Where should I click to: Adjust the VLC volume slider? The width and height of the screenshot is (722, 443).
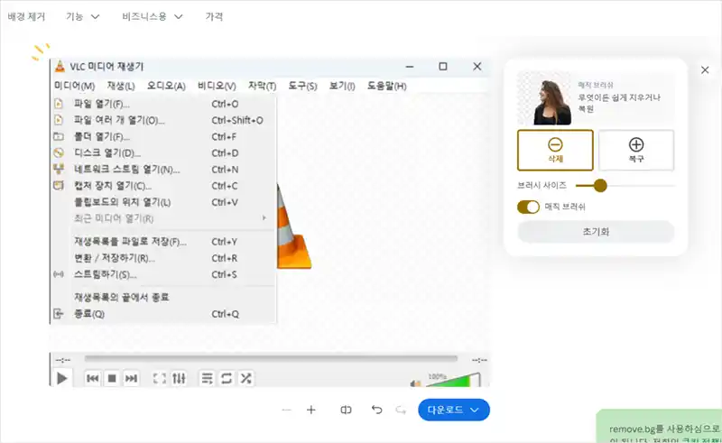[453, 381]
